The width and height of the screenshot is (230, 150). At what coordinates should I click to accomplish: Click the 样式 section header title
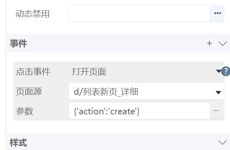tap(18, 143)
